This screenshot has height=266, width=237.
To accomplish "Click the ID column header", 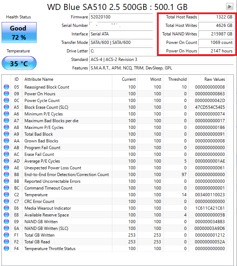I will [16, 79].
